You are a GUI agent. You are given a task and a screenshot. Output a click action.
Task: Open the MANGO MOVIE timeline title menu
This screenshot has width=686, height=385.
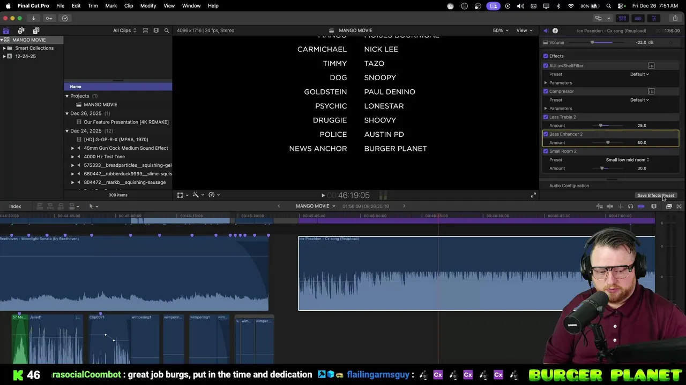[x=315, y=206]
